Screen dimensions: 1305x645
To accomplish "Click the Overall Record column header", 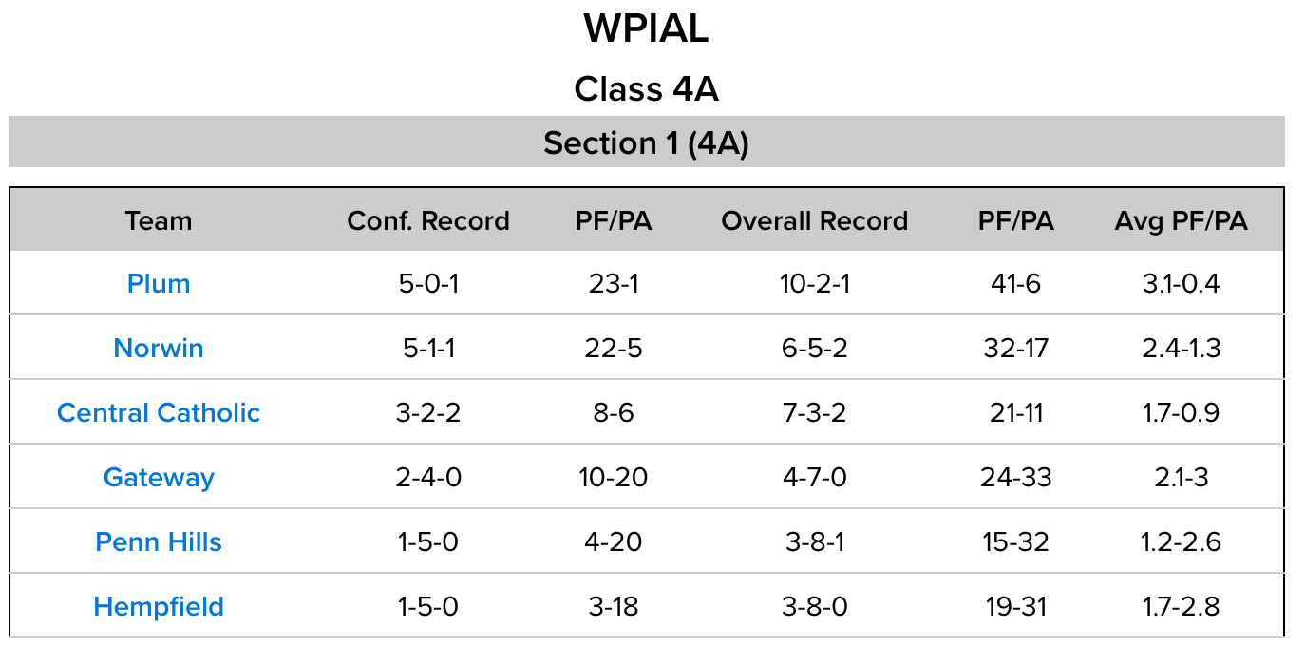I will coord(814,221).
